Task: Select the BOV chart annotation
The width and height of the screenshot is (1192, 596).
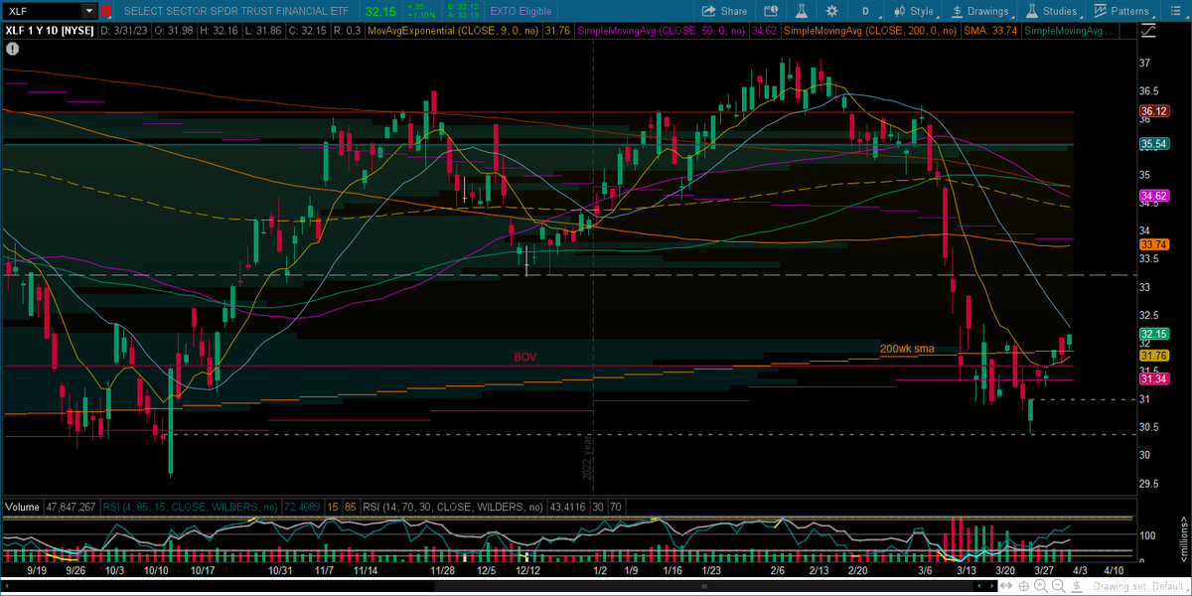Action: pos(524,357)
